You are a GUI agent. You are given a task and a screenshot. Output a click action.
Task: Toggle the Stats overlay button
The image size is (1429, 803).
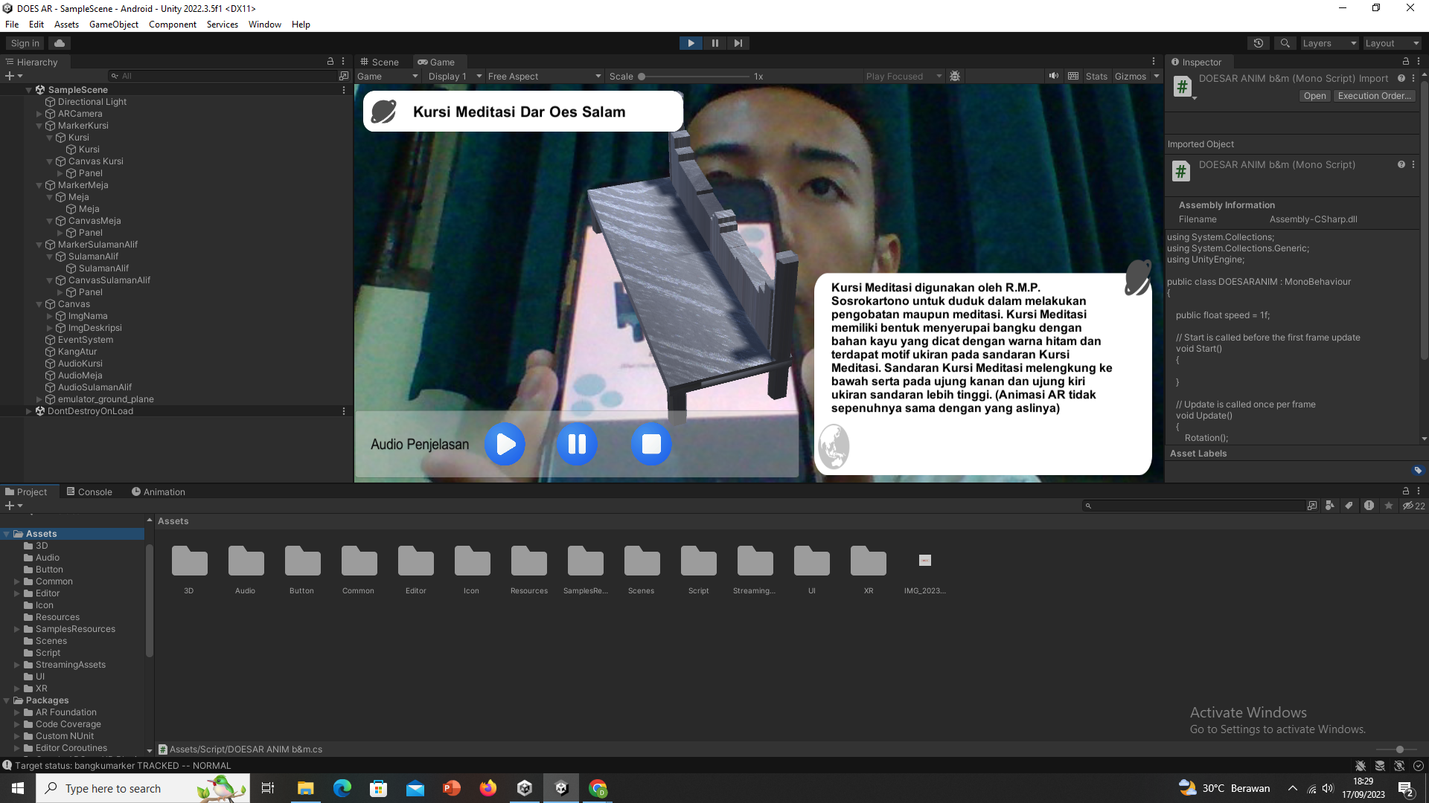[1096, 76]
